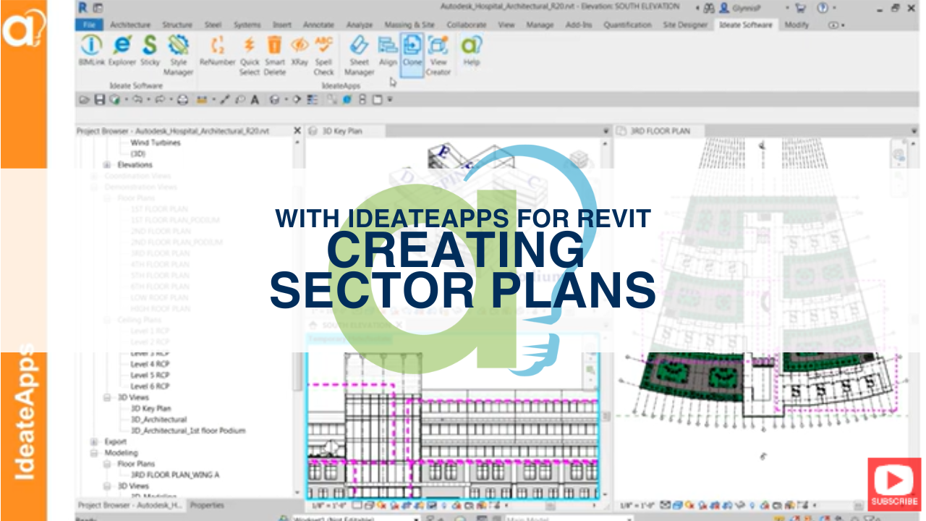Viewport: 926px width, 521px height.
Task: Open Ideate Sheet Manager
Action: pyautogui.click(x=360, y=54)
